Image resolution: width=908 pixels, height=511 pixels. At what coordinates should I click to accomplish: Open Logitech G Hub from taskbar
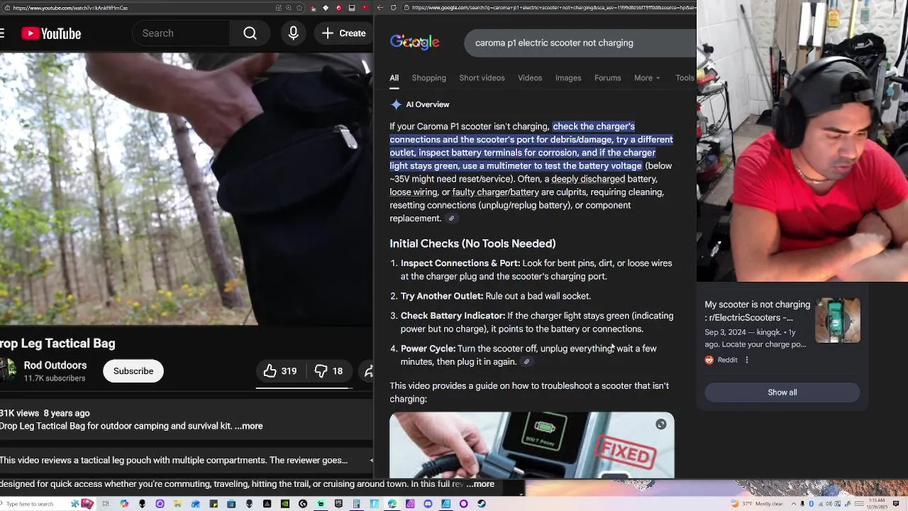[303, 504]
